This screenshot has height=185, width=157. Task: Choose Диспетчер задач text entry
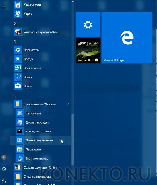[37, 122]
